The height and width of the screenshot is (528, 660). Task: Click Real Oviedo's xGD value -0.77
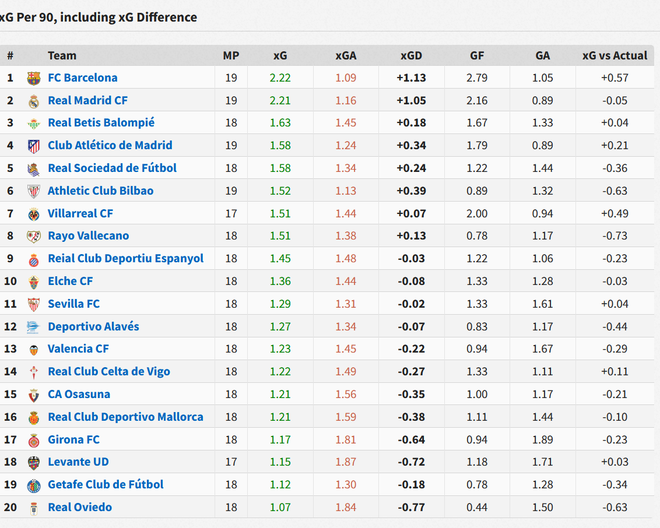[411, 508]
